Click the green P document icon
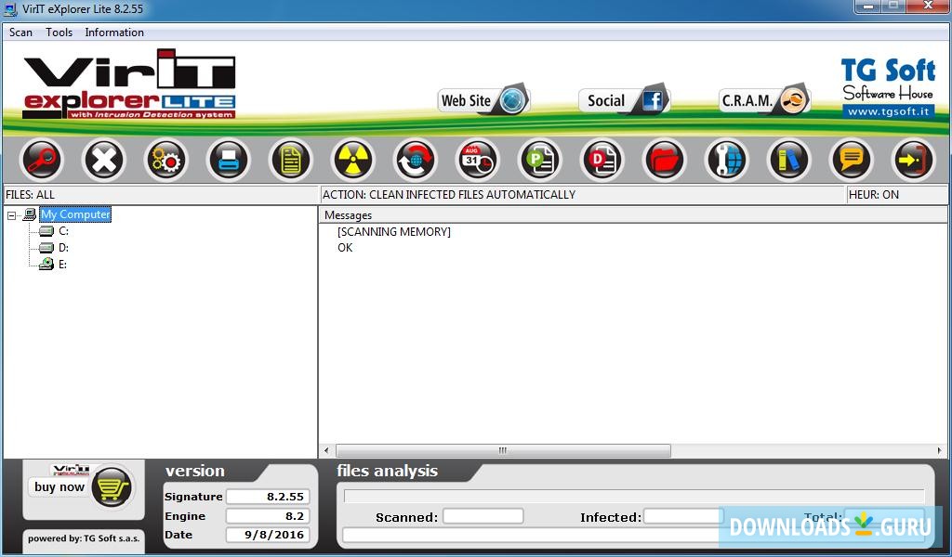Viewport: 952px width, 557px height. (x=540, y=160)
